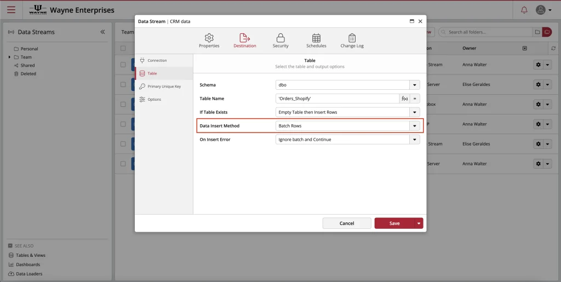
Task: Open Properties tab in dialog
Action: click(209, 41)
